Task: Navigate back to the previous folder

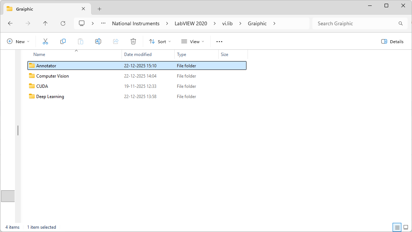Action: [10, 23]
